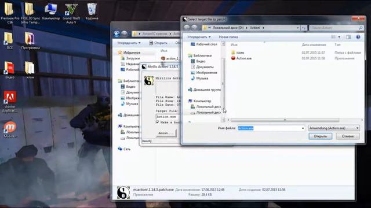Viewport: 371px width, 208px height.
Task: Select Домашняя группа in the dialog sidebar
Action: (205, 90)
